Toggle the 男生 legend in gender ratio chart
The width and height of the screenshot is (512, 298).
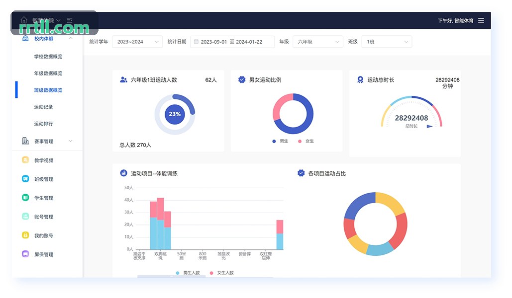280,141
